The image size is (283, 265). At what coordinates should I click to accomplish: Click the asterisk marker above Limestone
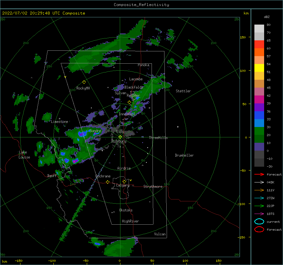pyautogui.click(x=59, y=119)
